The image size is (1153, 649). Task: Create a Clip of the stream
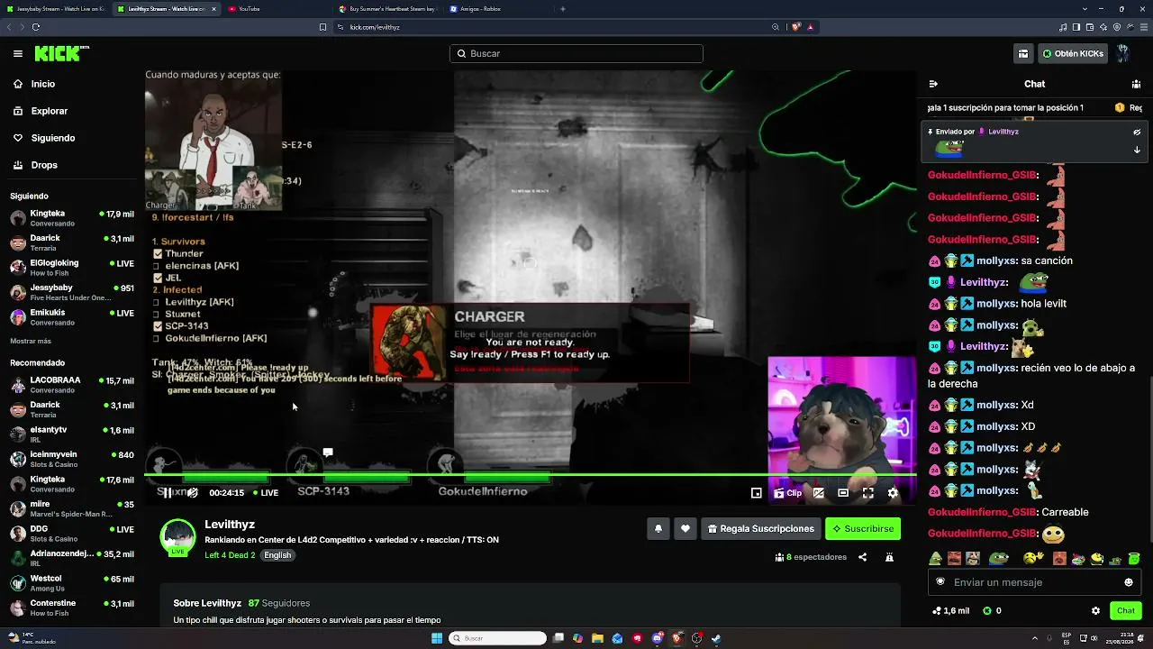[788, 493]
